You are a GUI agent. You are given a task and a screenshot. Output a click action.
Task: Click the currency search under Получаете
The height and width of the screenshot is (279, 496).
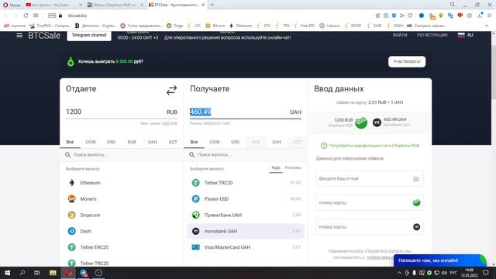246,155
